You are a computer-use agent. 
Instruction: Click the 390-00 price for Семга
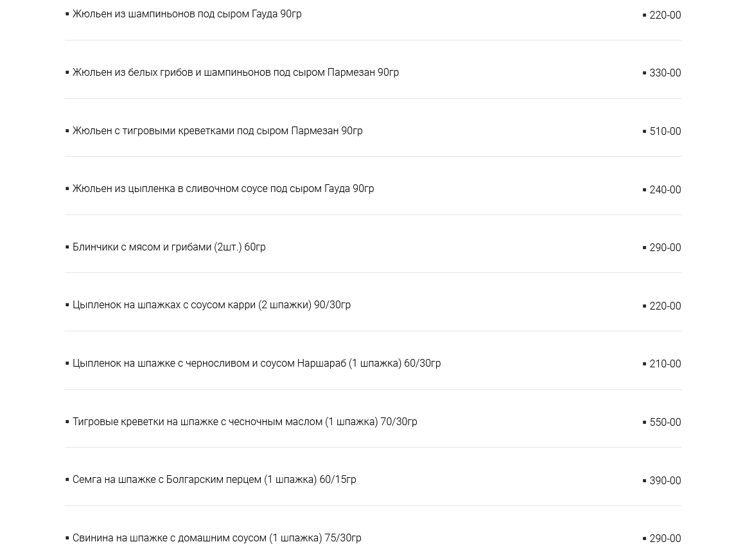pyautogui.click(x=664, y=481)
